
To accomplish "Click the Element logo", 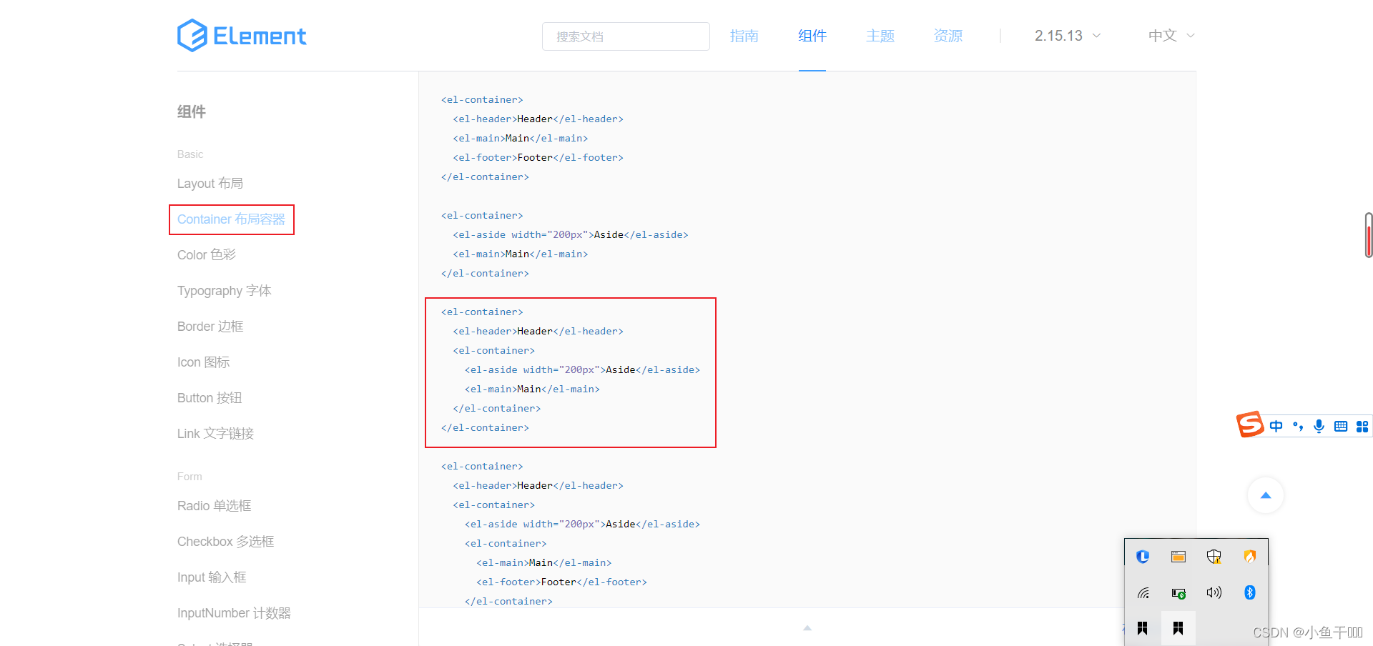I will pos(242,36).
